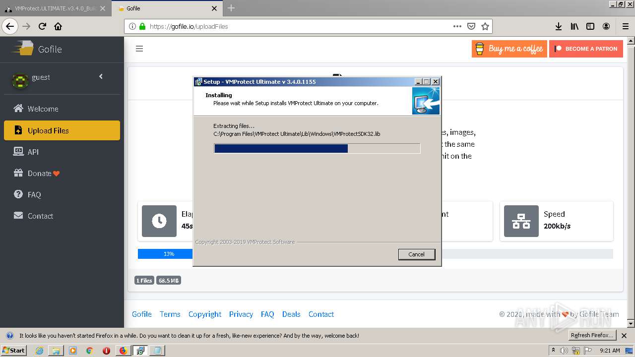Viewport: 635px width, 357px height.
Task: Launch Chrome from taskbar
Action: (x=90, y=351)
